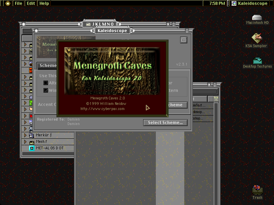Toggle sort order button in rear right window

[216, 99]
